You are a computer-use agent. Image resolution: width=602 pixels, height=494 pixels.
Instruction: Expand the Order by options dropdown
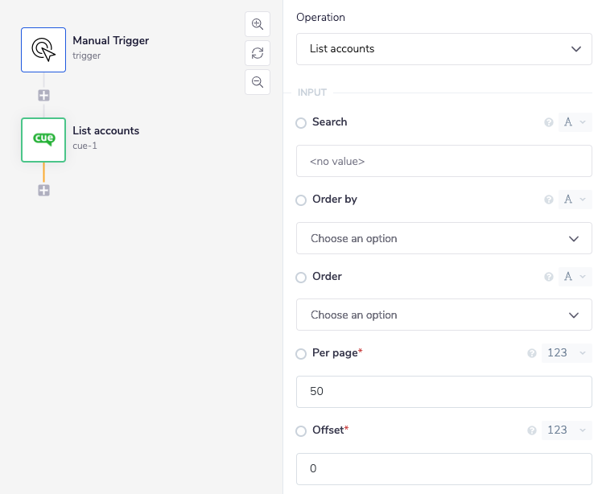pyautogui.click(x=444, y=238)
